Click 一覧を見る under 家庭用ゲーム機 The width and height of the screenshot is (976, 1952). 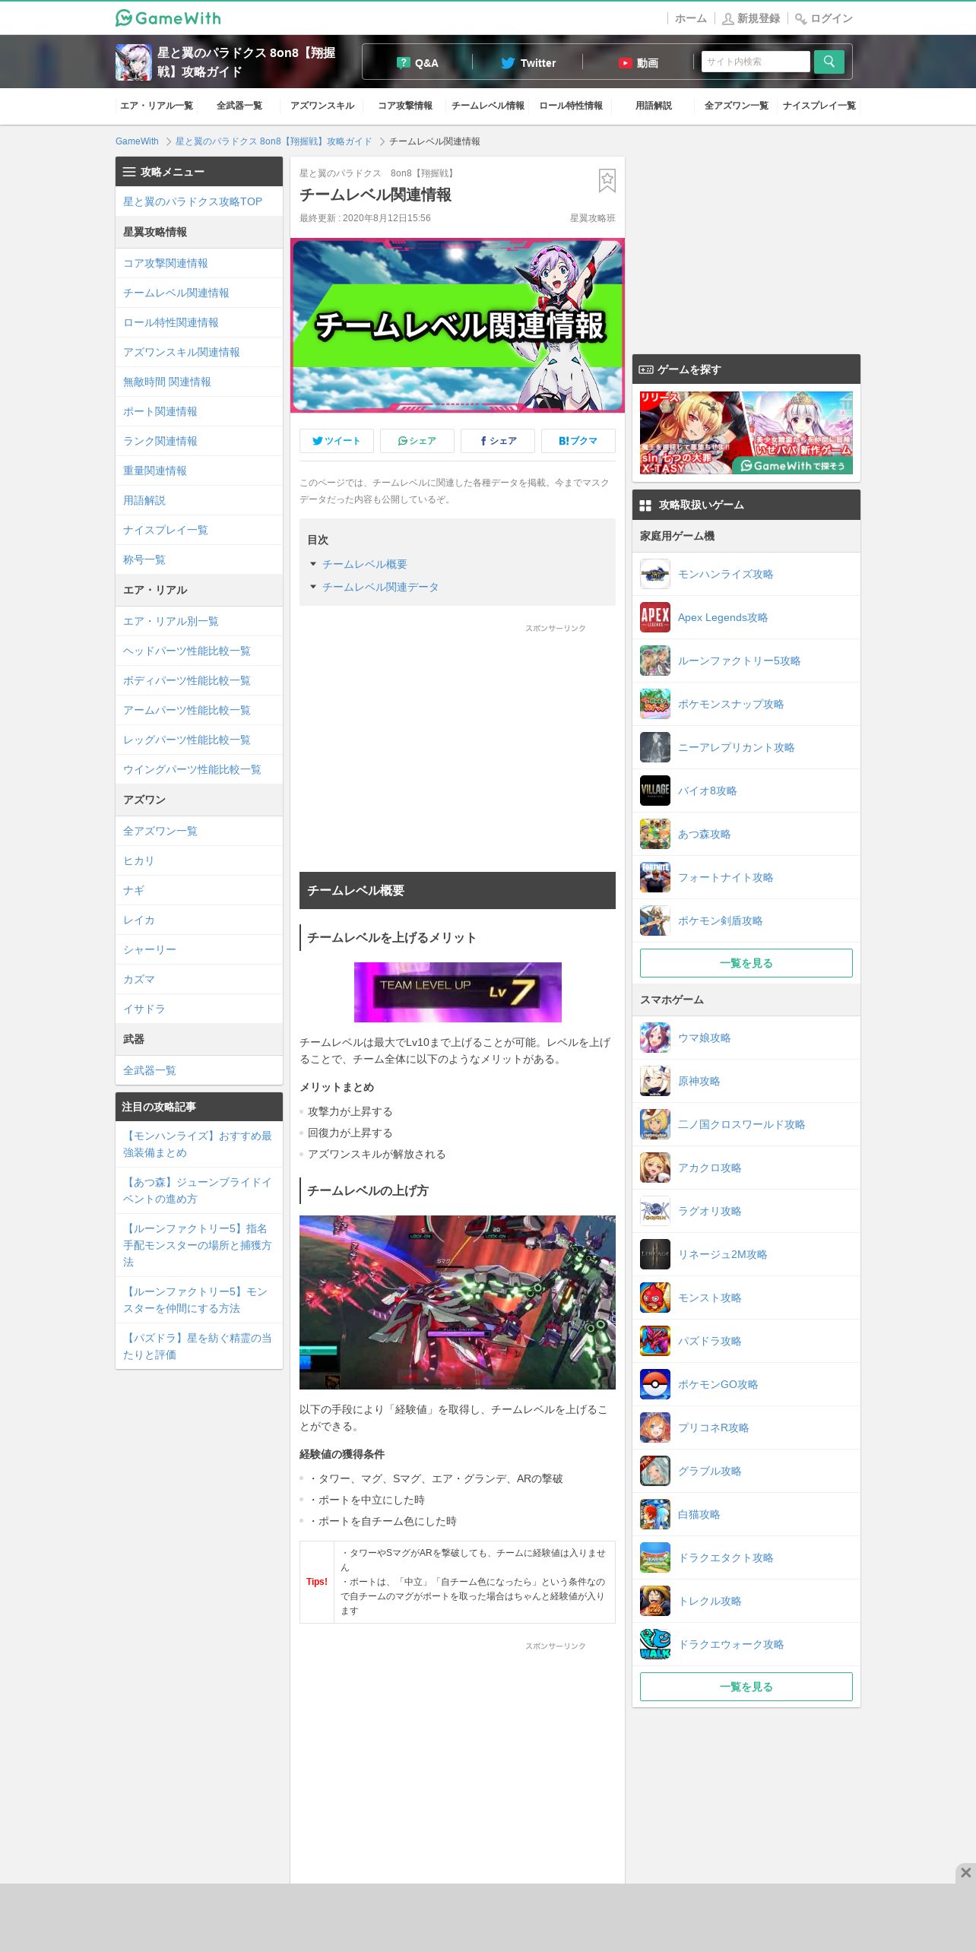746,963
